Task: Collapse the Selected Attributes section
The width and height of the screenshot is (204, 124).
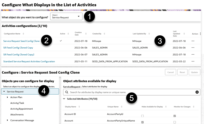Action: (x=64, y=99)
